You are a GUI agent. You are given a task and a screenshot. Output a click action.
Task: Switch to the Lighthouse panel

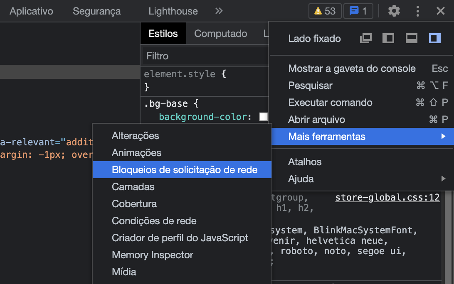[x=173, y=11]
